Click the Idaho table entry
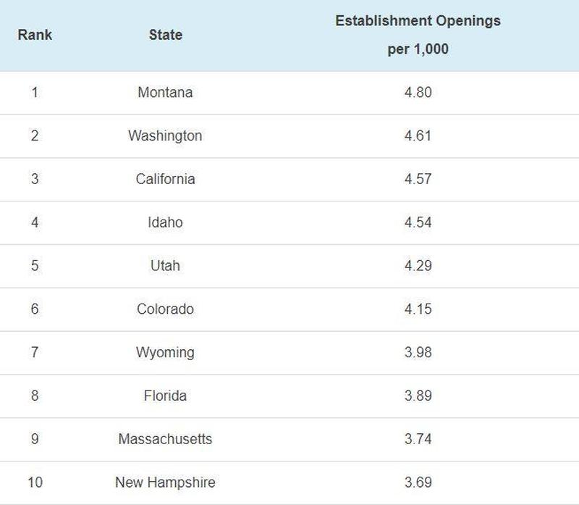 pos(165,222)
